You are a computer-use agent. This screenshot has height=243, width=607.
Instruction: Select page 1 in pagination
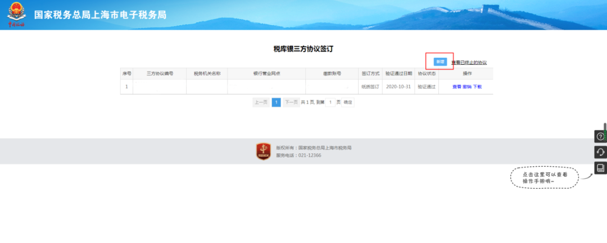coord(276,102)
